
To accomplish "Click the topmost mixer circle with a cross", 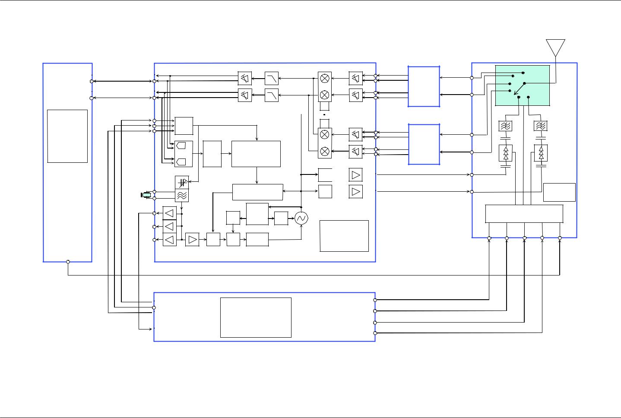I will coord(325,79).
